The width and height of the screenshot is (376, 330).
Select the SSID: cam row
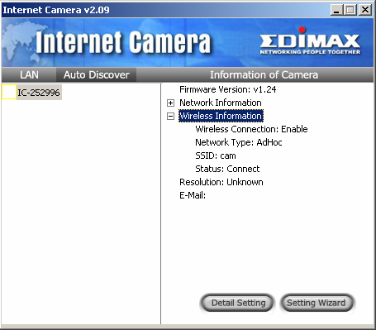click(216, 155)
